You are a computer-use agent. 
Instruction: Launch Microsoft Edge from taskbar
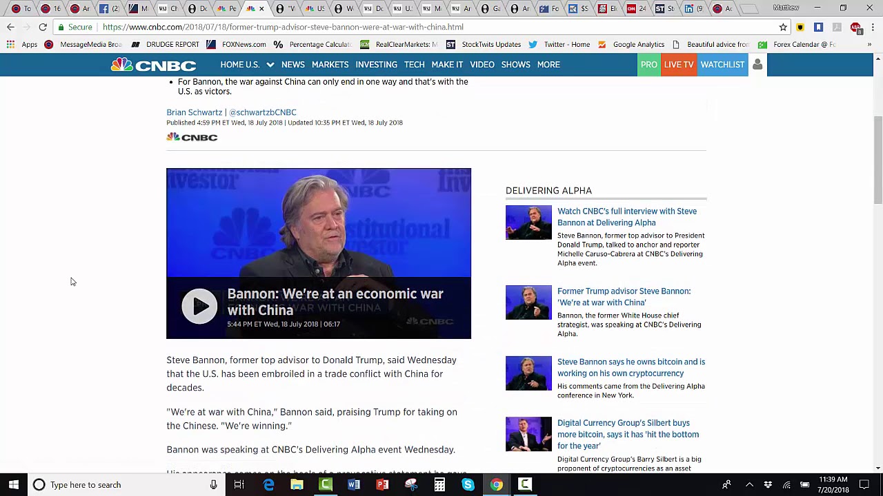click(x=268, y=485)
